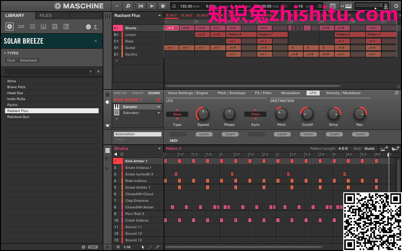The image size is (402, 251).
Task: Switch to the FILES tab
Action: click(46, 15)
